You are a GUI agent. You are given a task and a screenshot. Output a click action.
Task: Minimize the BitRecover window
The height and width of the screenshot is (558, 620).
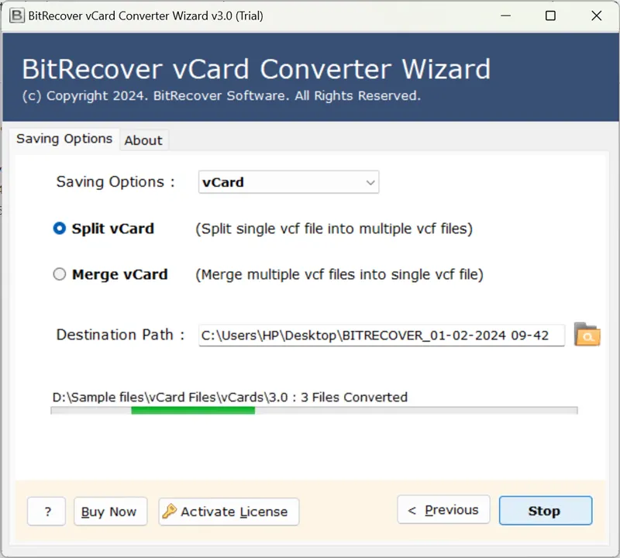coord(506,15)
